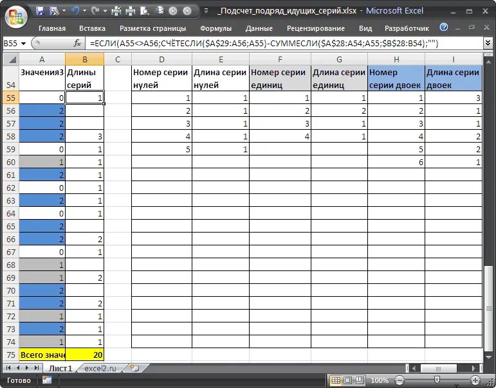Click 'Значения3' header cell
The height and width of the screenshot is (388, 496).
click(x=42, y=78)
